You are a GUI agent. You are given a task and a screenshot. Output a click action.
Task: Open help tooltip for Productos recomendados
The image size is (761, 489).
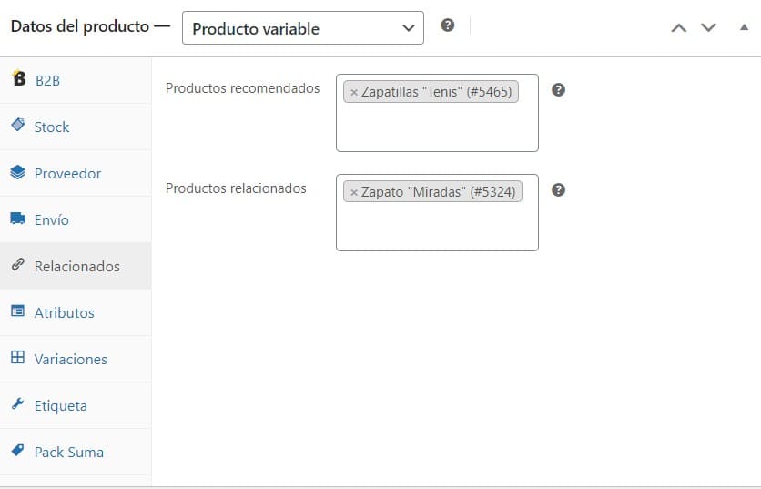tap(558, 90)
